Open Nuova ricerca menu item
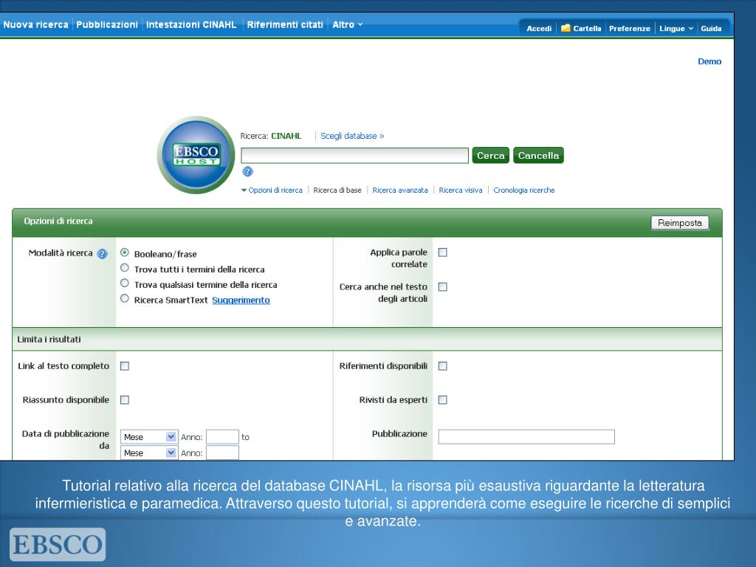The height and width of the screenshot is (567, 756). tap(35, 24)
